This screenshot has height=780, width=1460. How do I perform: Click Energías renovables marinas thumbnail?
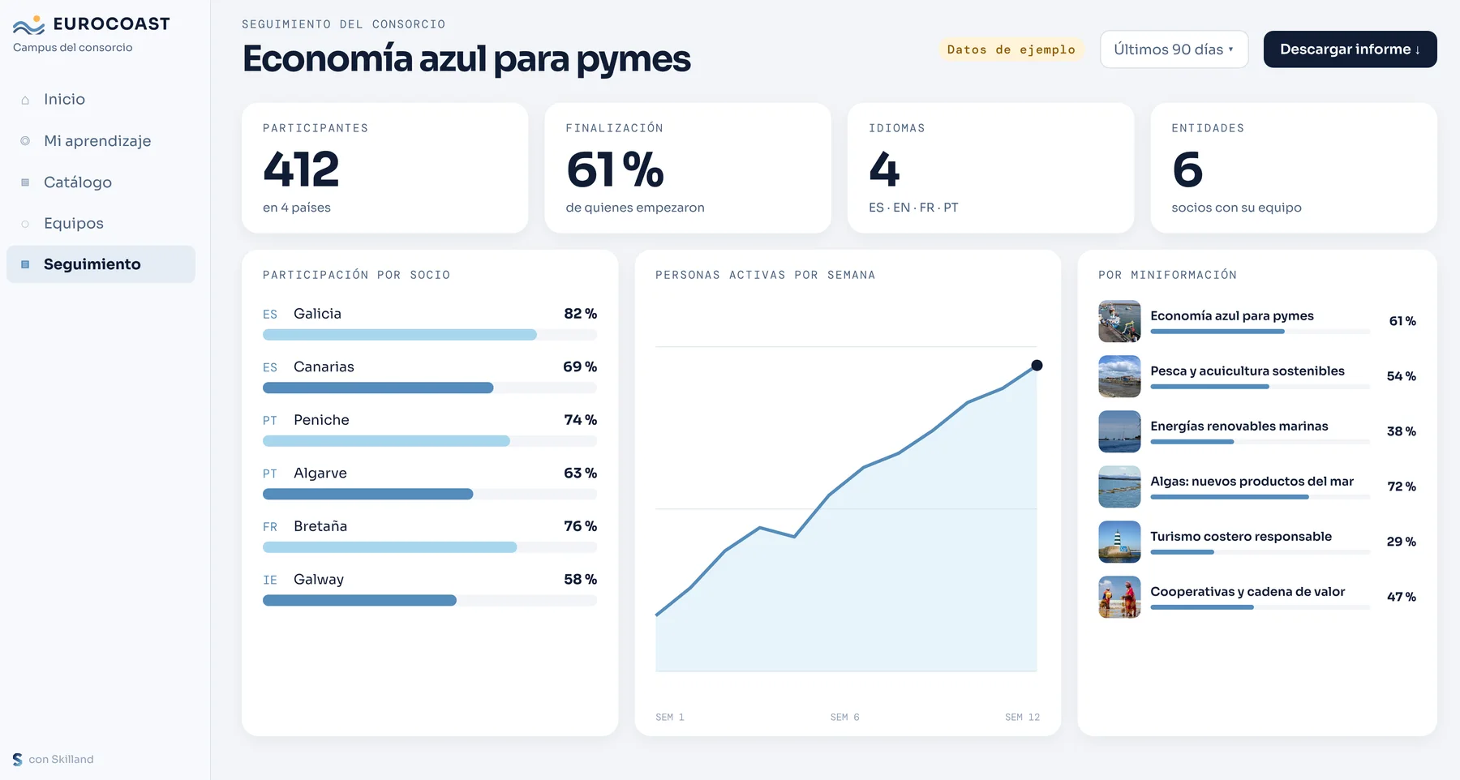1119,431
